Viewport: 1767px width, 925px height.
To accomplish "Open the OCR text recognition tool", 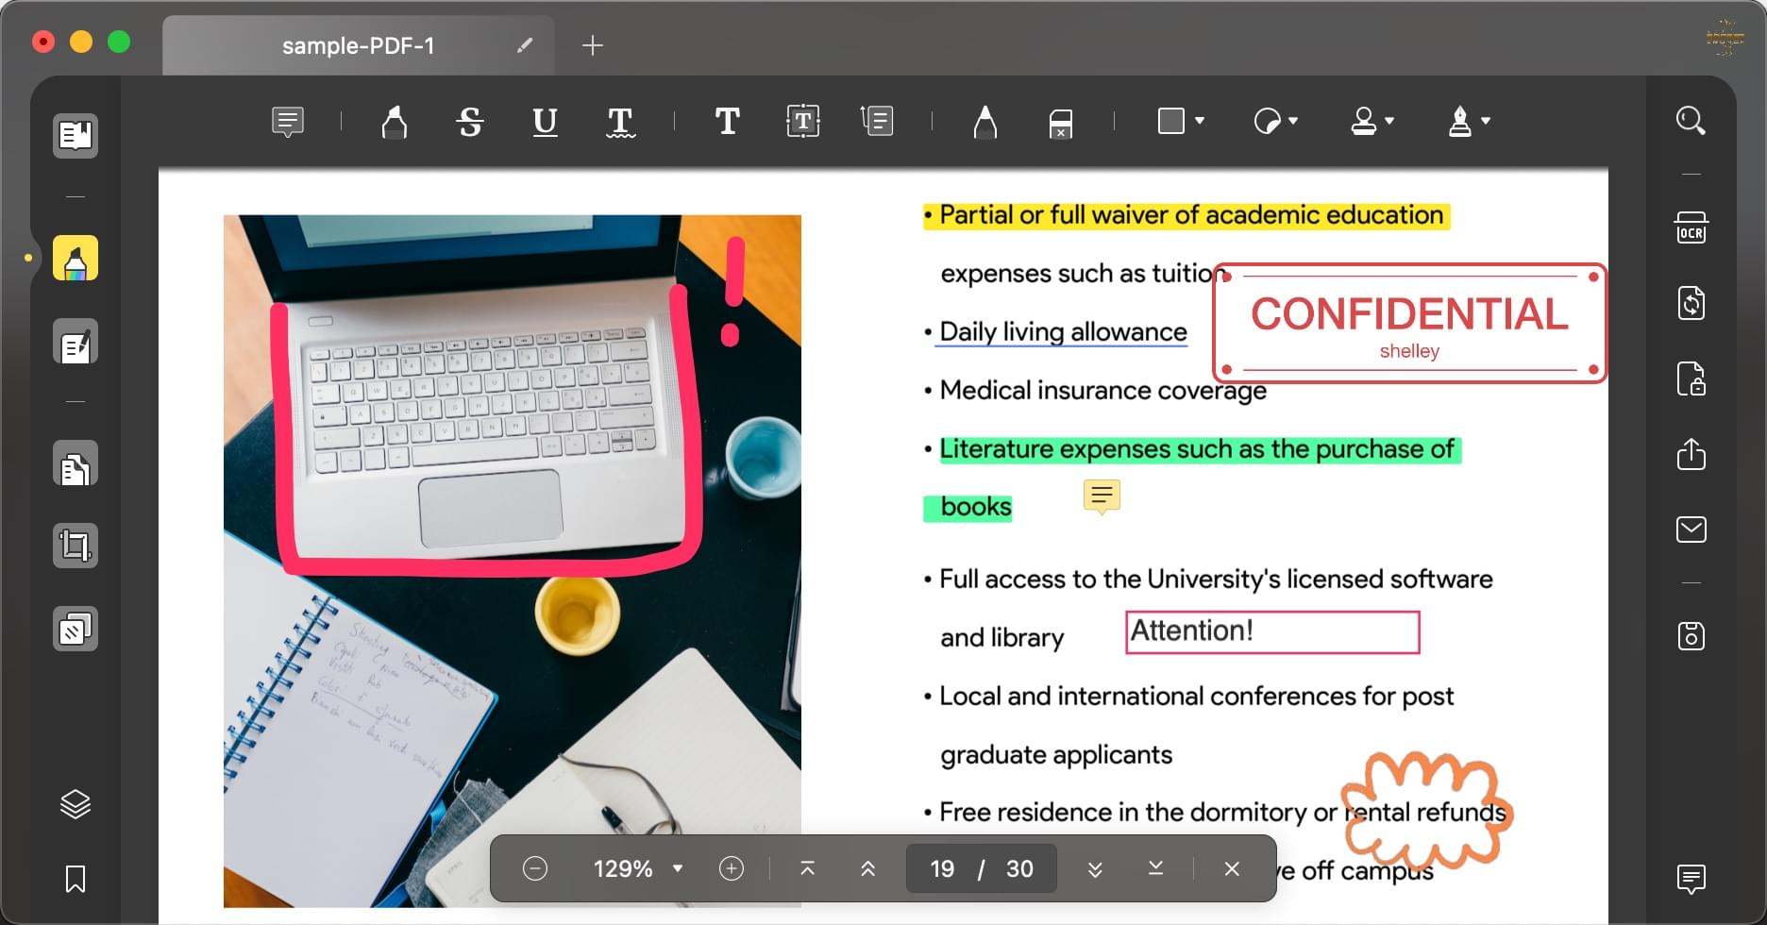I will coord(1691,228).
